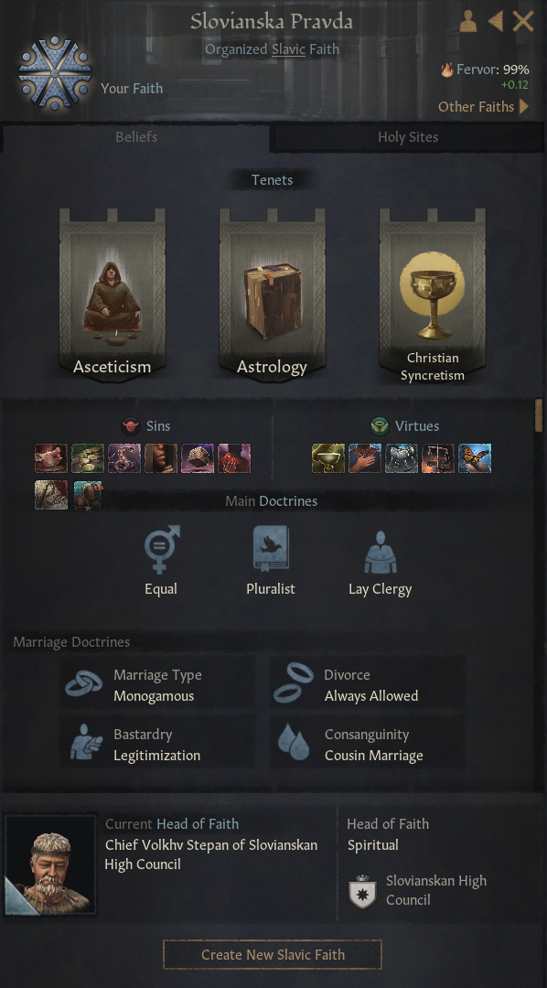Click the butterfly virtue icon
Screen dimensions: 547x988
pyautogui.click(x=475, y=458)
